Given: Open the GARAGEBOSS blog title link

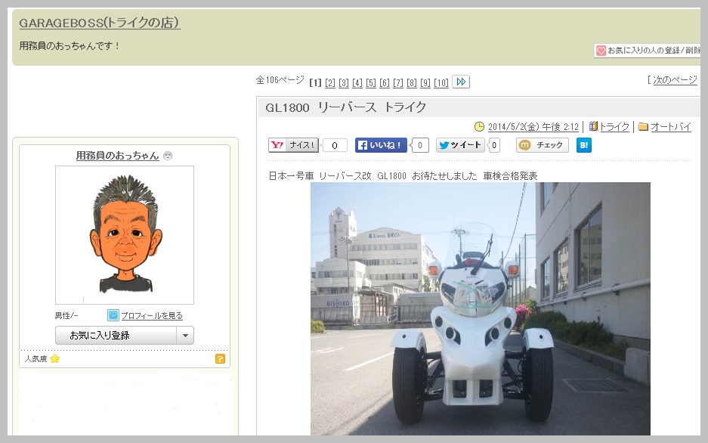Looking at the screenshot, I should (100, 23).
